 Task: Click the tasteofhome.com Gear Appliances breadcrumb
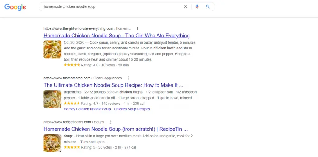(x=83, y=78)
